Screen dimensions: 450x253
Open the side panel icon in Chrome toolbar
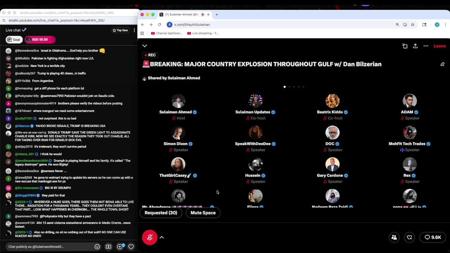(x=424, y=25)
